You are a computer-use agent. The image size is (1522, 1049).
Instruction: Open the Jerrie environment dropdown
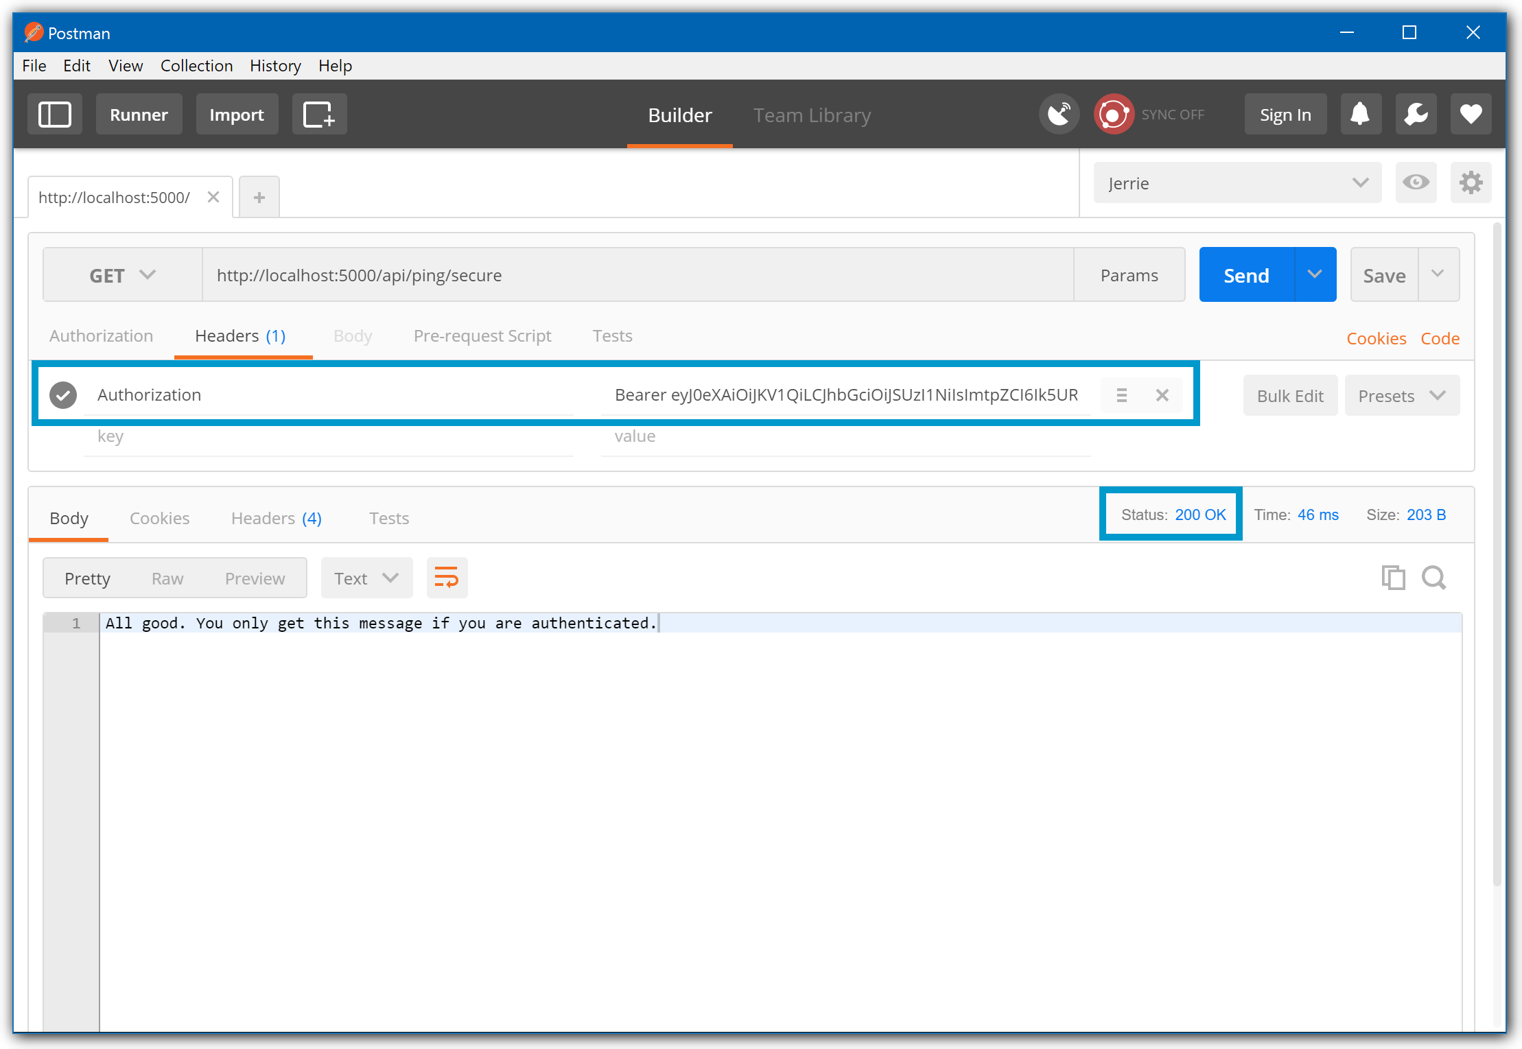tap(1237, 183)
